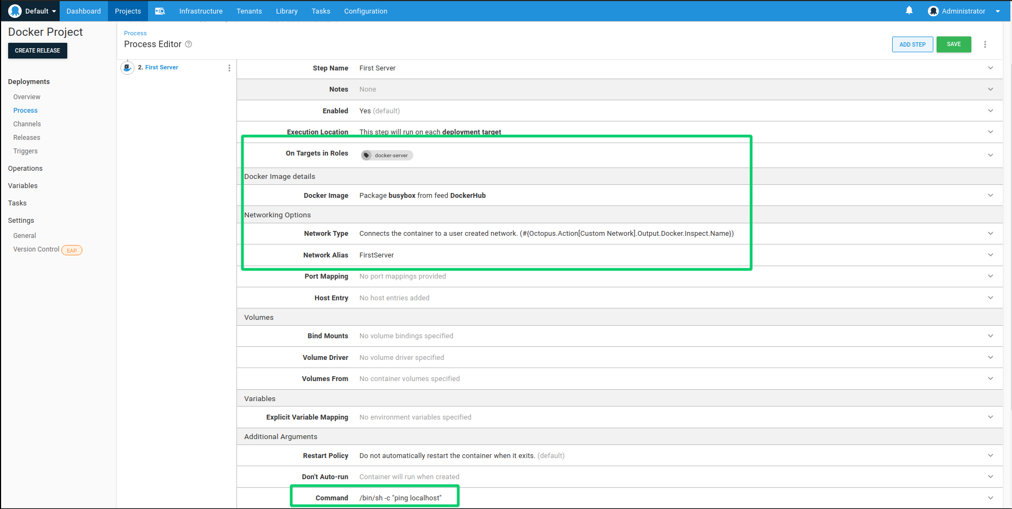Viewport: 1012px width, 509px height.
Task: Go to Version Control settings
Action: click(36, 249)
